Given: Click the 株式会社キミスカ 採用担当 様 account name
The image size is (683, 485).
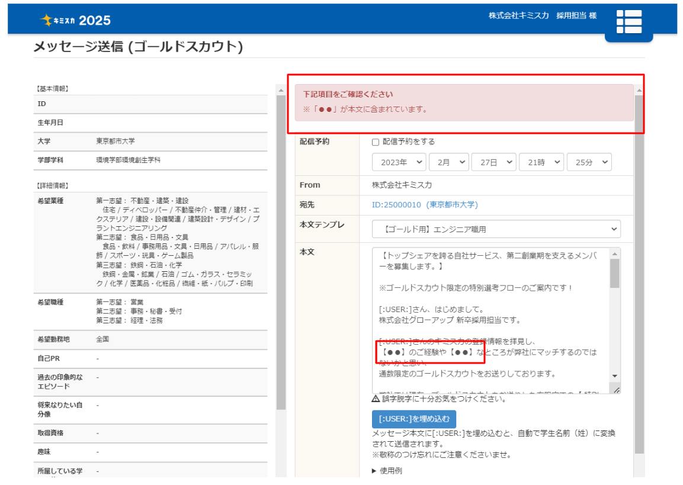Looking at the screenshot, I should pos(542,15).
